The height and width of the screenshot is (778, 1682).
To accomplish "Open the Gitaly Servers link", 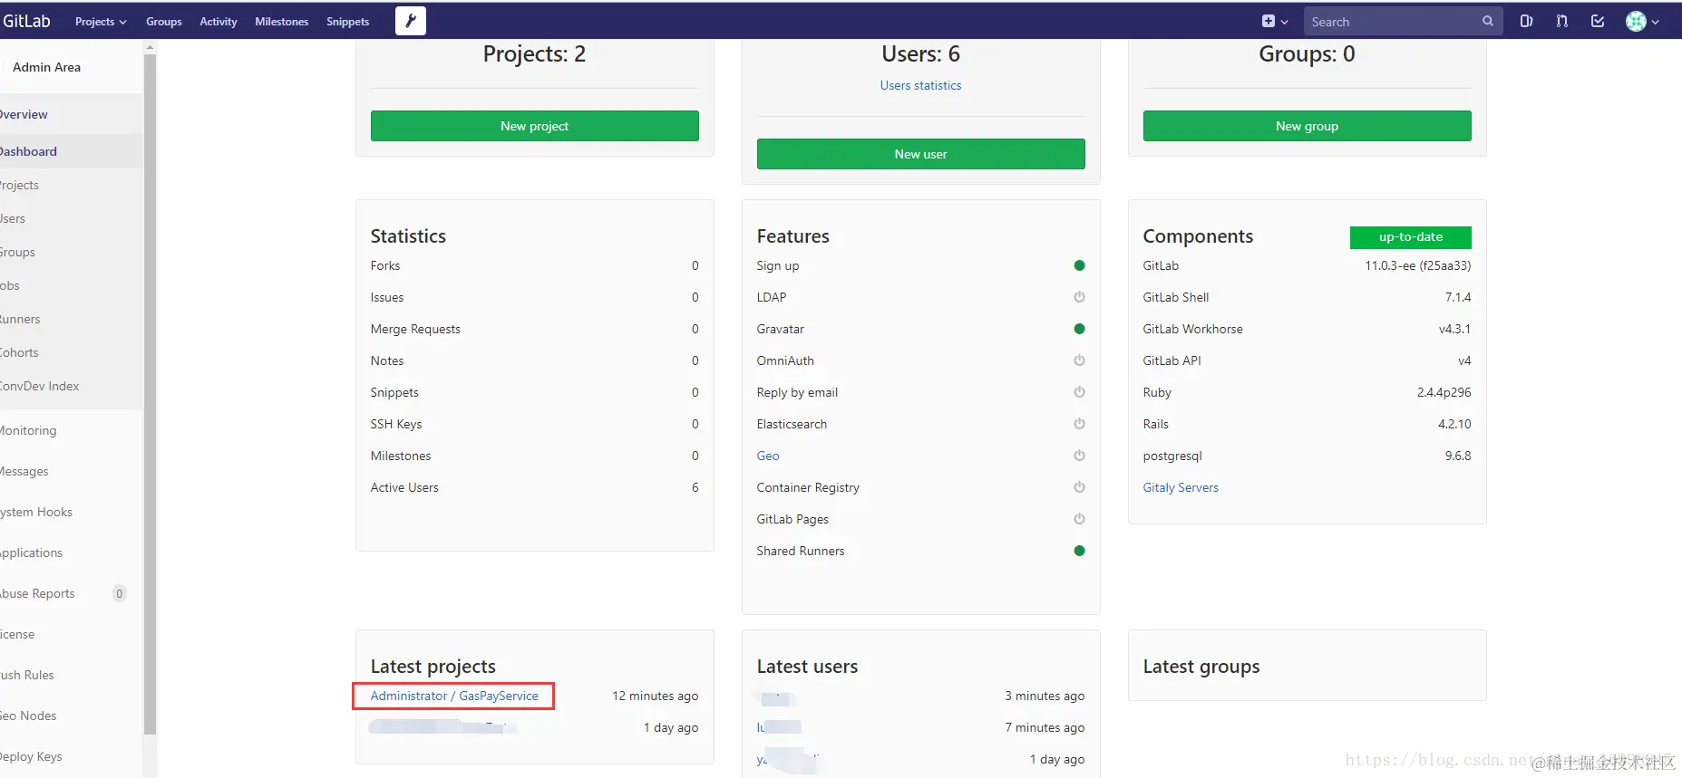I will point(1181,487).
